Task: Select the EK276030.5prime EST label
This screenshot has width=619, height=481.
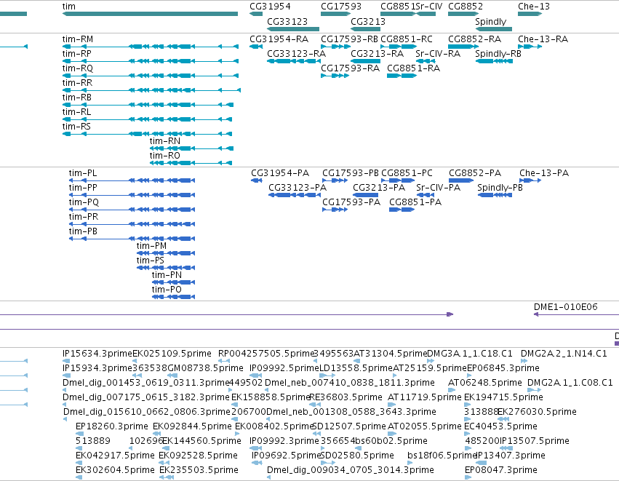Action: pyautogui.click(x=538, y=412)
